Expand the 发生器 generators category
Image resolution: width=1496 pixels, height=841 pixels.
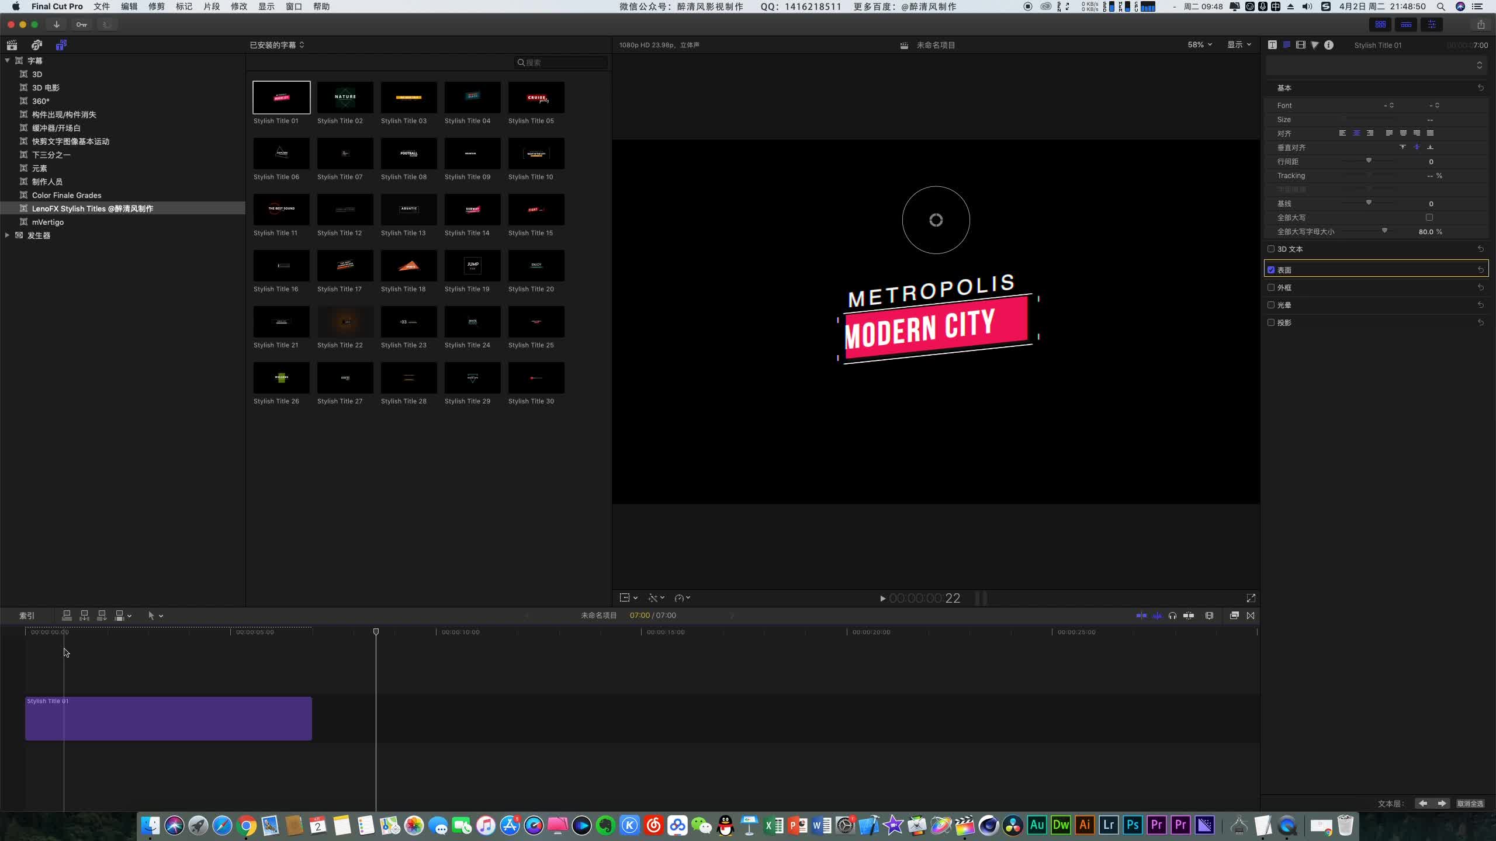[7, 235]
